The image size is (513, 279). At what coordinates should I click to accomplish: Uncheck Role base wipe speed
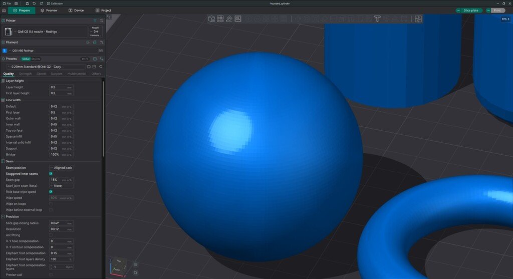[x=51, y=192]
